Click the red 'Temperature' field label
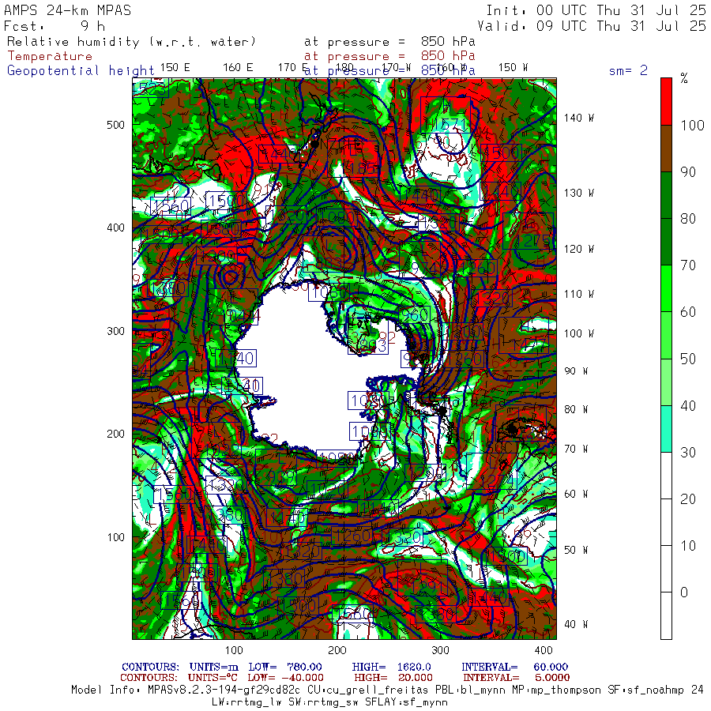The image size is (711, 711). [x=50, y=56]
